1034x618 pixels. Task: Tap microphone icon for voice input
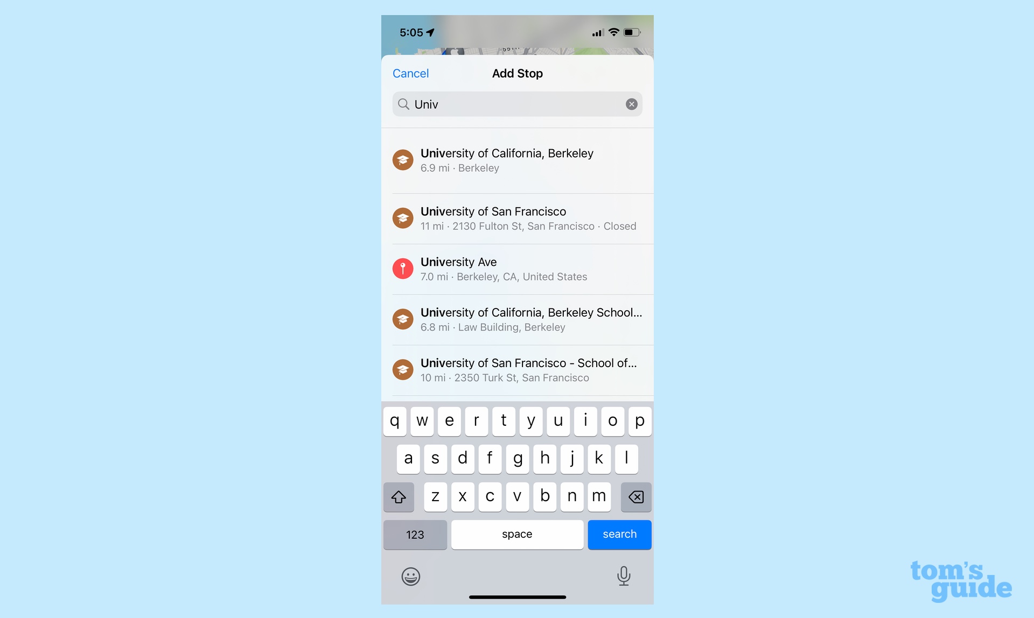[624, 575]
